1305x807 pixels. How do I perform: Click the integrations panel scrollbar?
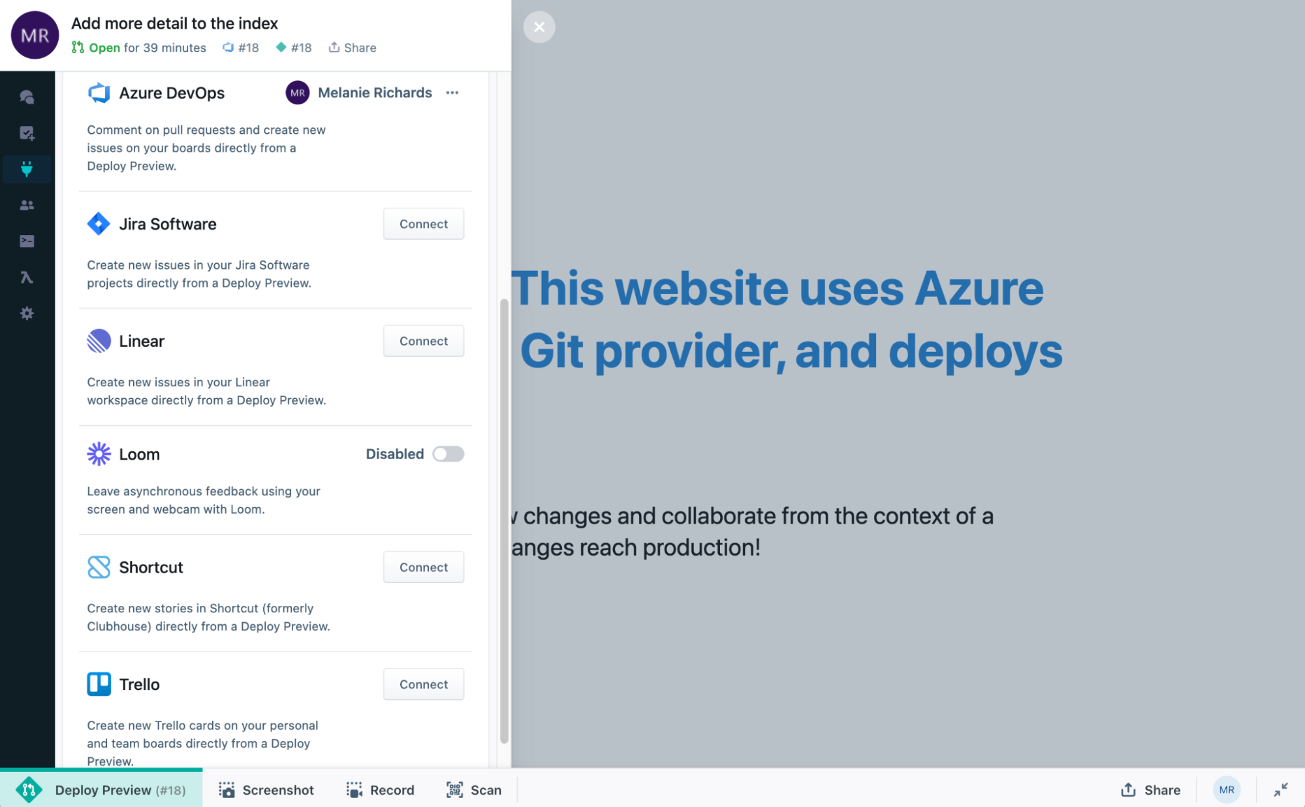504,520
